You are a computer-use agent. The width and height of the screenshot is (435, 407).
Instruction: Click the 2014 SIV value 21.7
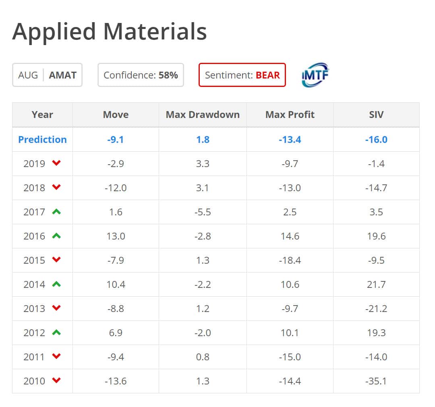pyautogui.click(x=376, y=285)
